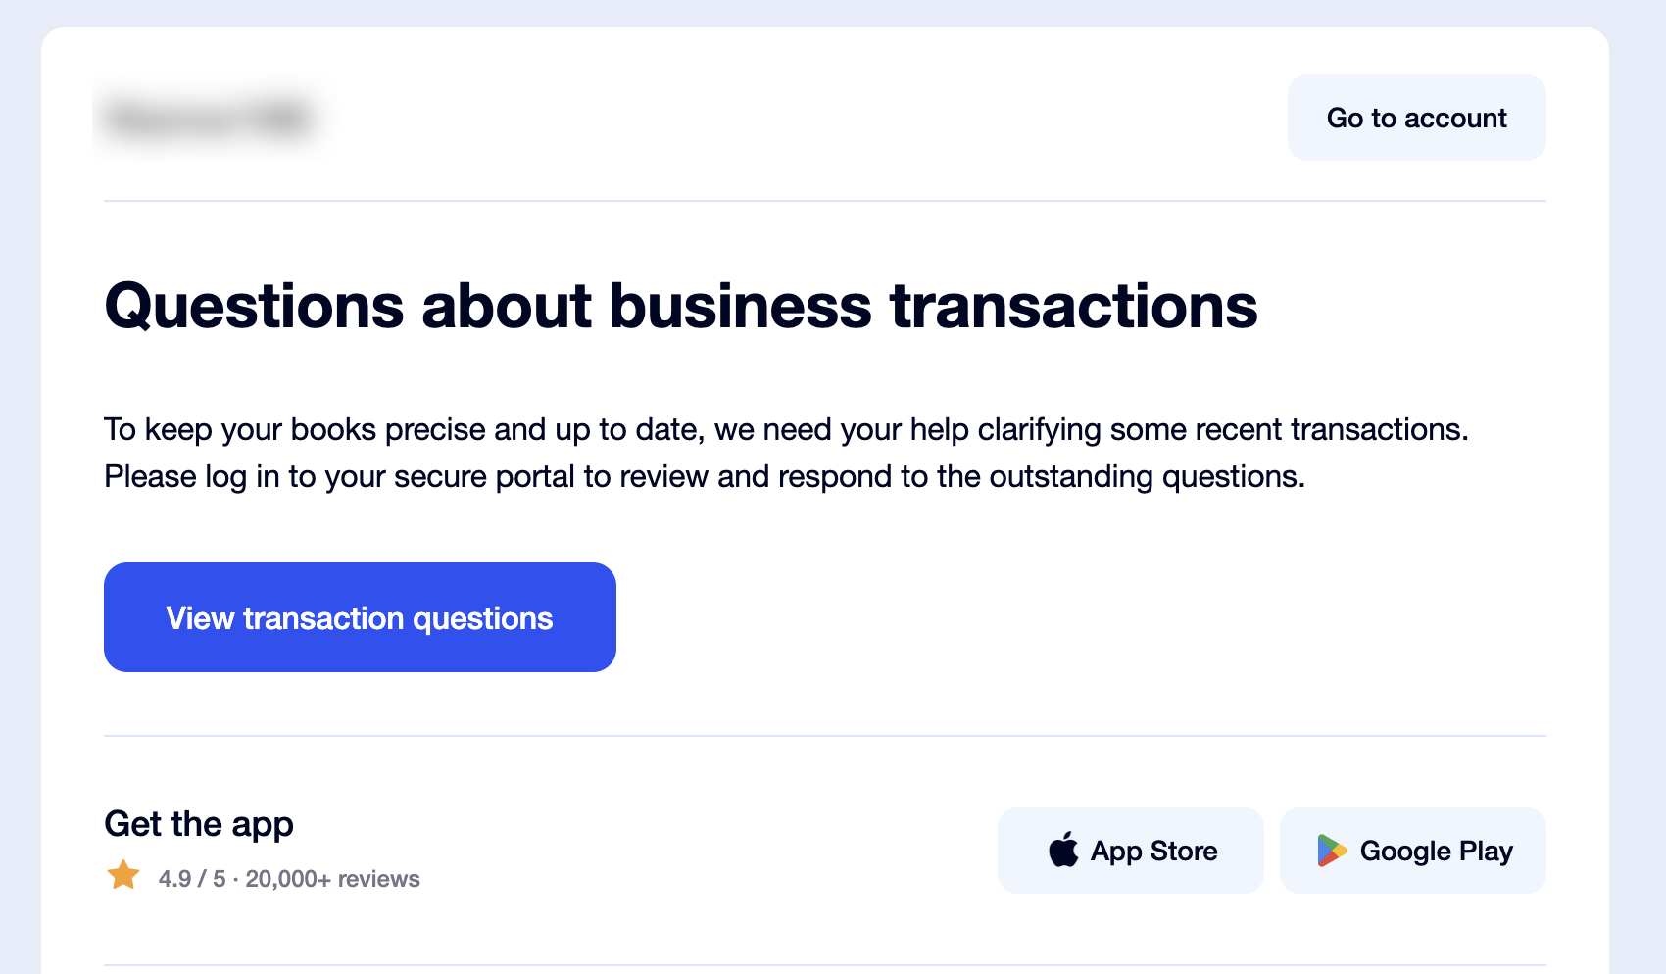Click the word "Questions" in the main heading
This screenshot has width=1666, height=974.
(254, 306)
